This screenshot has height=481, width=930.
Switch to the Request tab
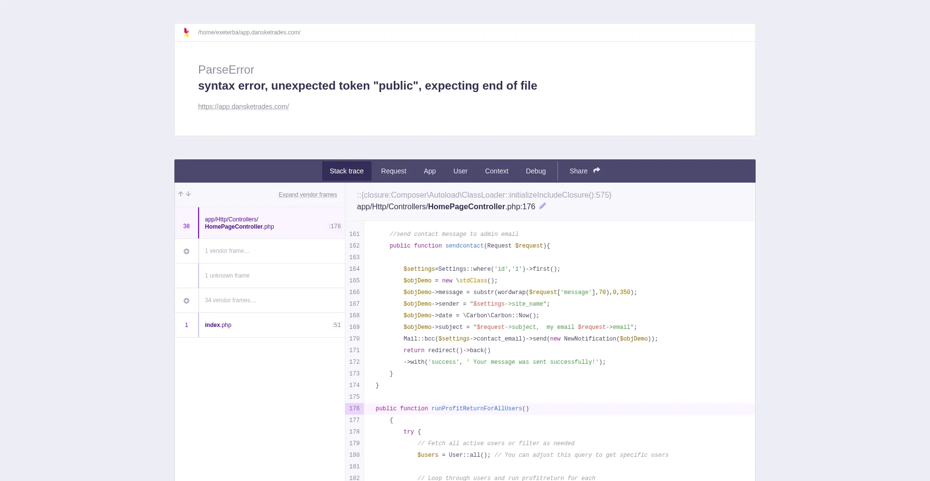pyautogui.click(x=393, y=171)
